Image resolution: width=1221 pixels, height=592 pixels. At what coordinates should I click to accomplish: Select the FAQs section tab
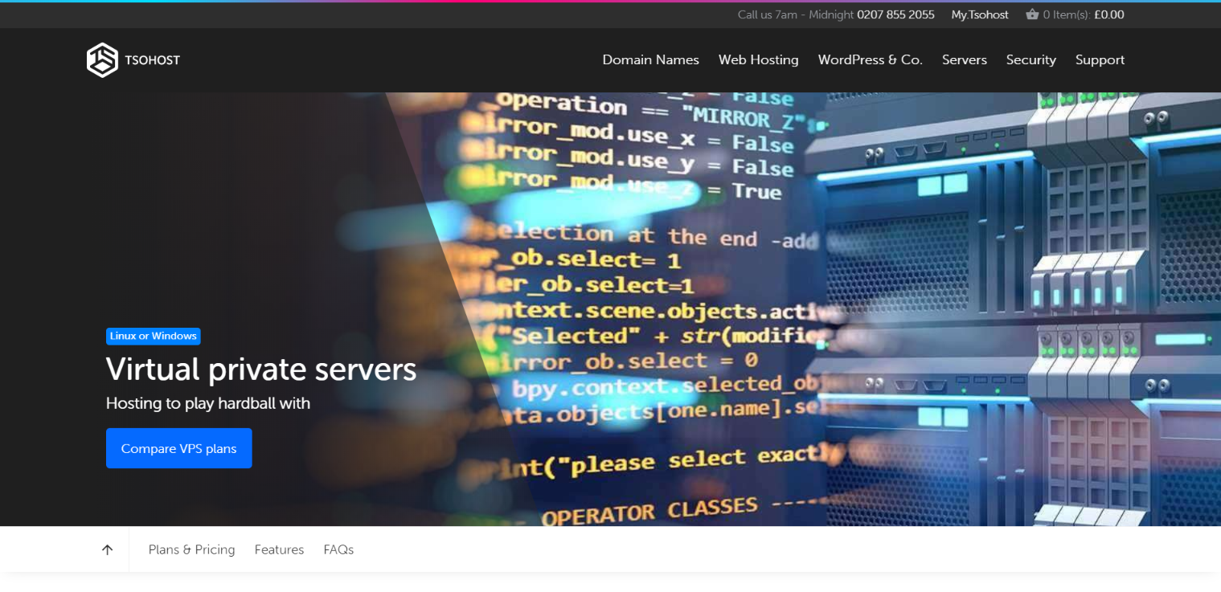point(338,549)
